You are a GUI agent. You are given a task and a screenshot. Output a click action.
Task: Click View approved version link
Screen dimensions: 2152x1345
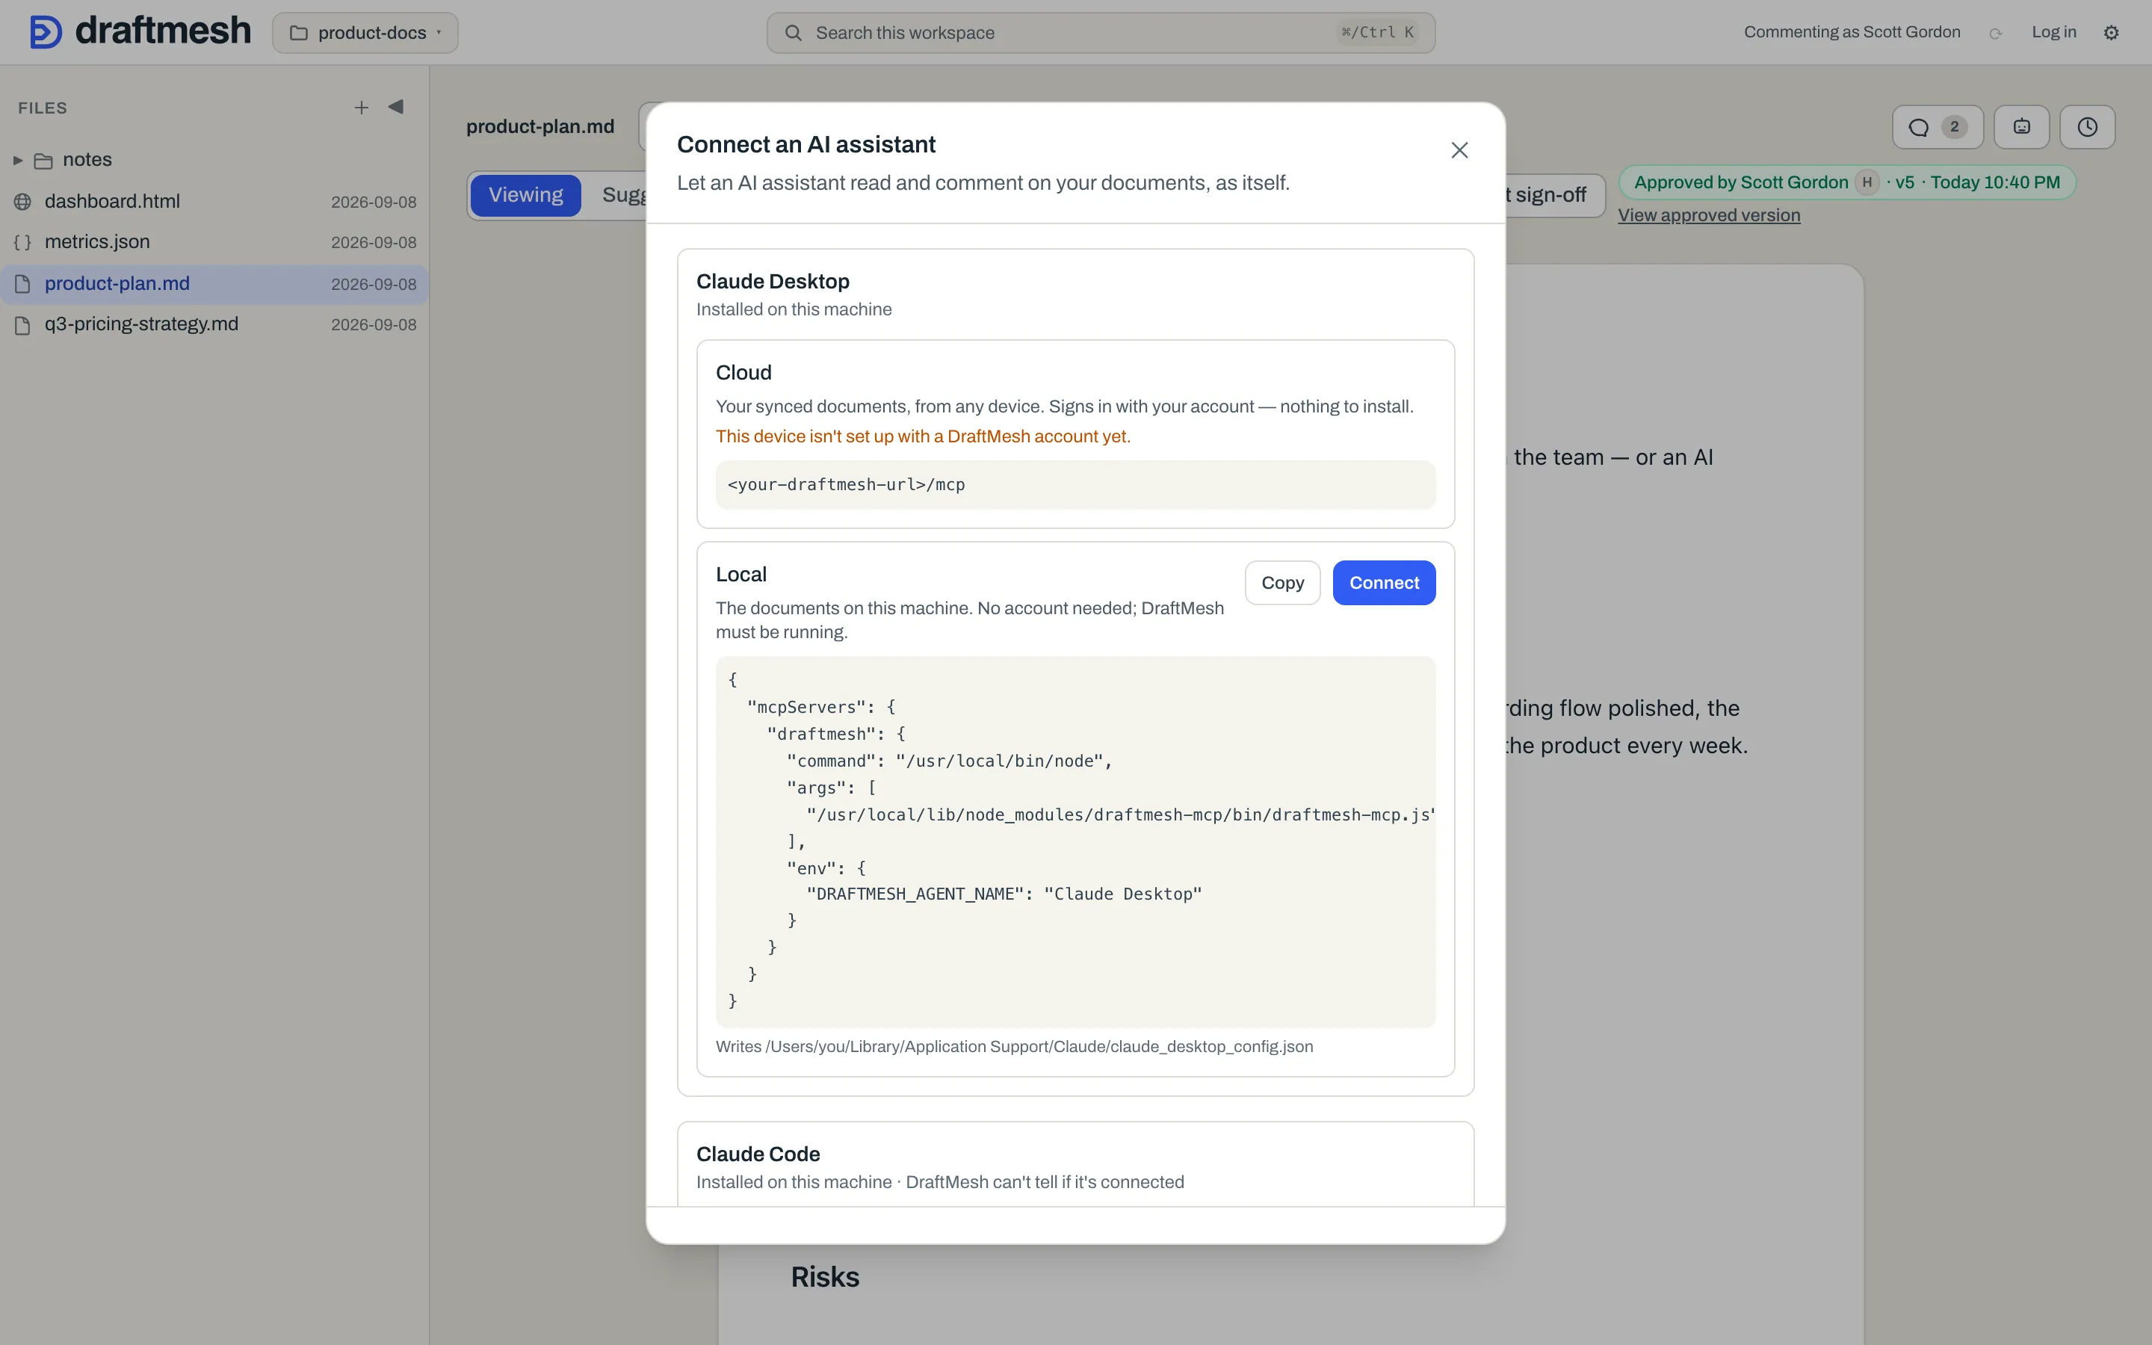1708,215
